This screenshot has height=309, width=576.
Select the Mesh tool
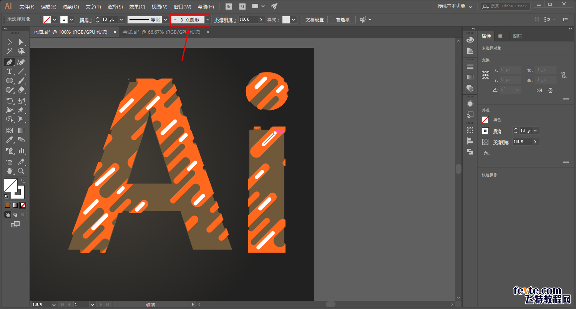(10, 130)
